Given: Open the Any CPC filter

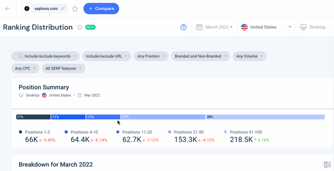Looking at the screenshot, I should point(25,68).
